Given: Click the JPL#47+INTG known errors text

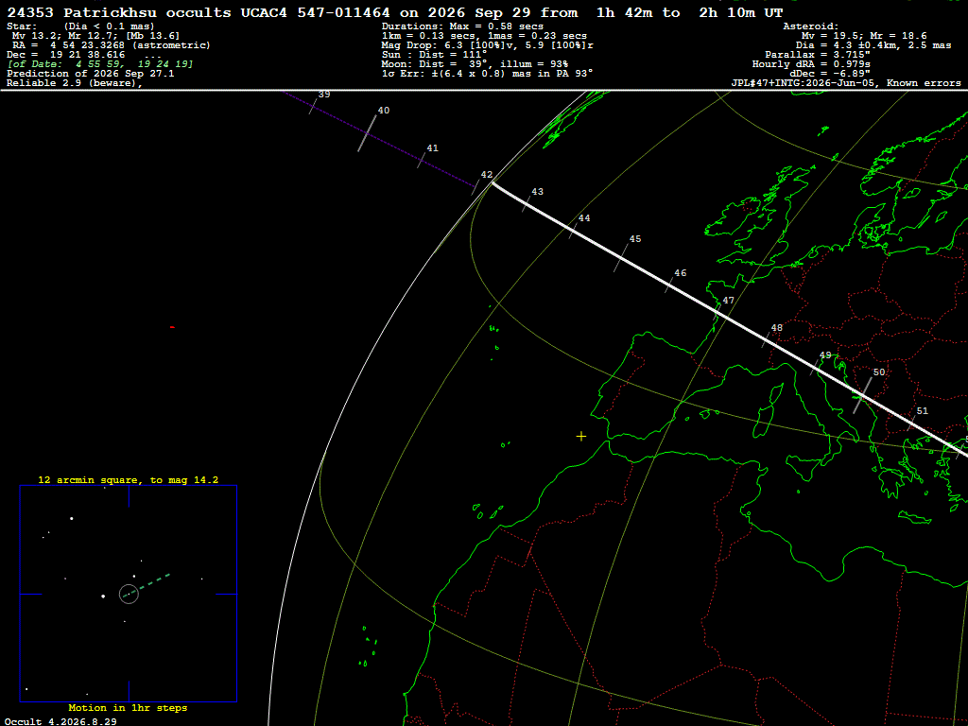Looking at the screenshot, I should point(846,83).
